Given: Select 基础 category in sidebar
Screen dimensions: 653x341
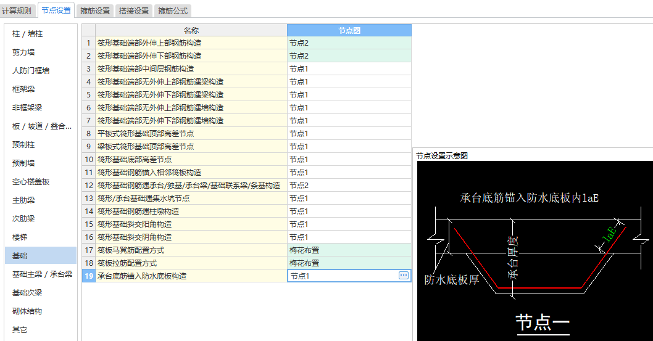Looking at the screenshot, I should point(40,256).
